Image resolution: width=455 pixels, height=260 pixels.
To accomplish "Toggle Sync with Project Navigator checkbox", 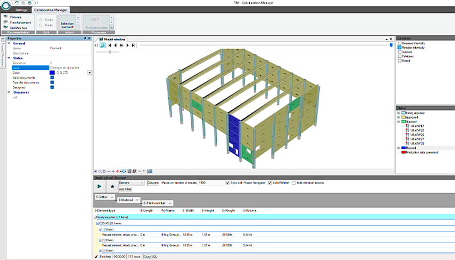I will (x=228, y=183).
